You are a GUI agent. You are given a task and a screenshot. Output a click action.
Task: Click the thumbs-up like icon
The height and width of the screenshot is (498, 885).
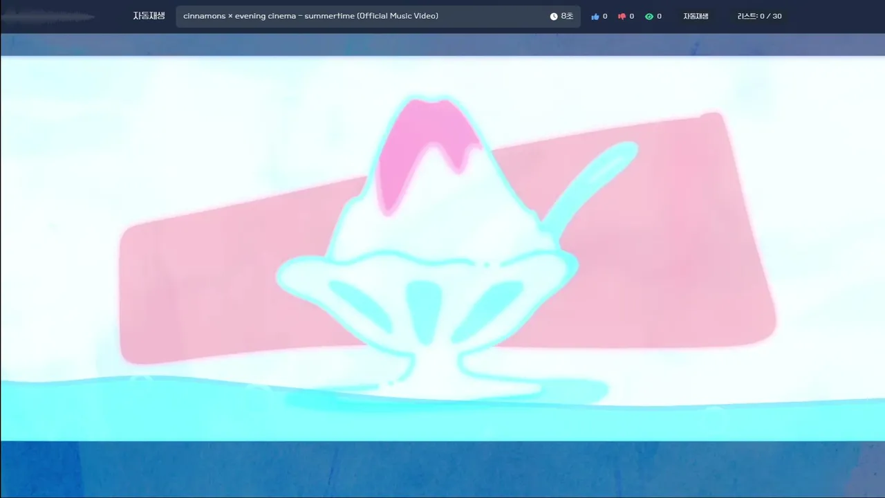click(595, 17)
